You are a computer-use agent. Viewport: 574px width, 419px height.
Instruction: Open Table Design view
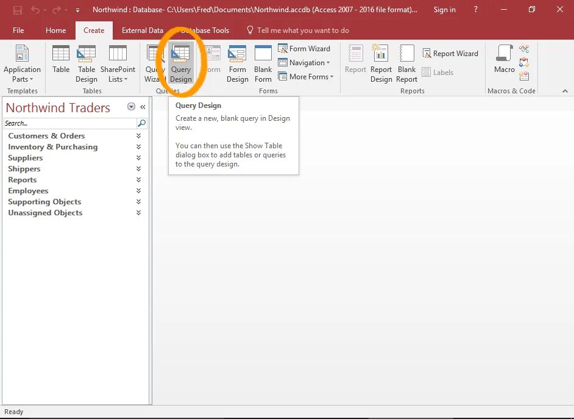(87, 63)
